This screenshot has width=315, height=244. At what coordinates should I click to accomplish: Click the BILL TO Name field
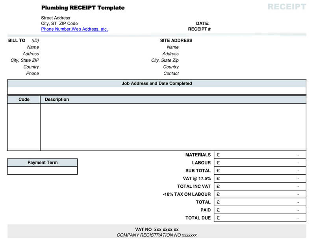pyautogui.click(x=33, y=47)
